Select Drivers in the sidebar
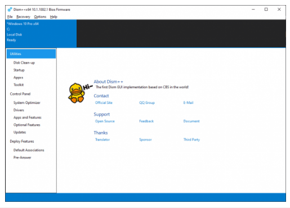 click(19, 110)
